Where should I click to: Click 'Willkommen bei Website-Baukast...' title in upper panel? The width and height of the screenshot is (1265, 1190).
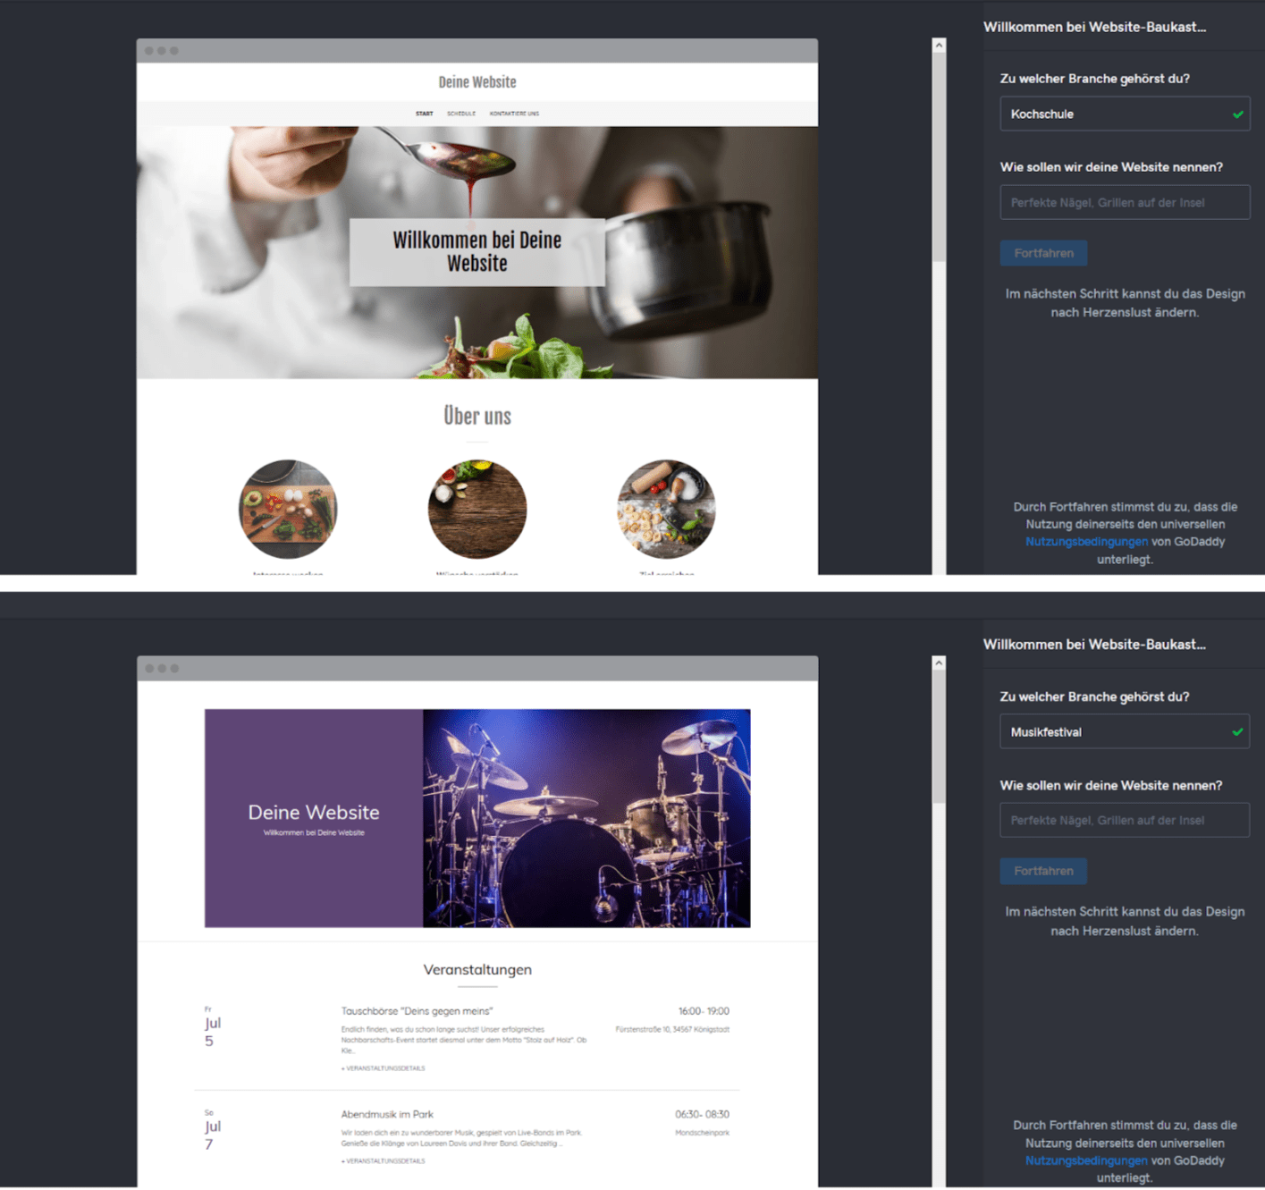pyautogui.click(x=1094, y=27)
